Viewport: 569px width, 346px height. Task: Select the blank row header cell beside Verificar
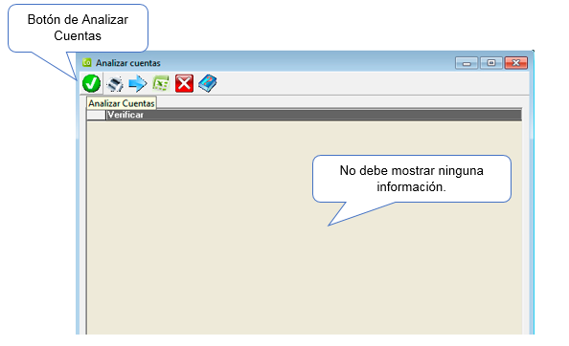coord(96,115)
